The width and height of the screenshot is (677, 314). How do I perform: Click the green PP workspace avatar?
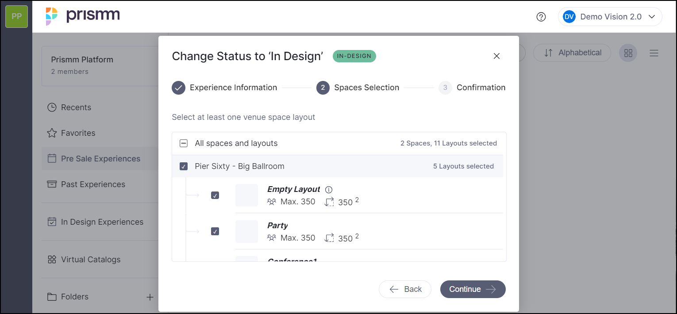[17, 17]
